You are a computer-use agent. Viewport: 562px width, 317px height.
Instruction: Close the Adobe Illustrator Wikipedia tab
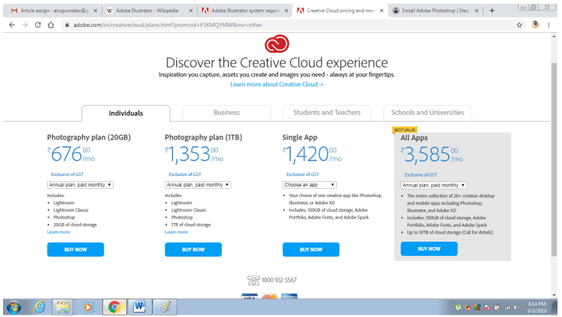(x=191, y=10)
